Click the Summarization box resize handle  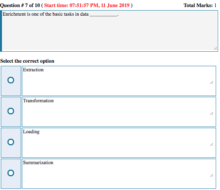211,175
